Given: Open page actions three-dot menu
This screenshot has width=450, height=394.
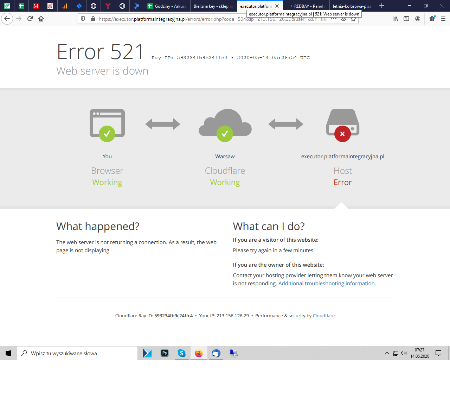Looking at the screenshot, I should [334, 19].
